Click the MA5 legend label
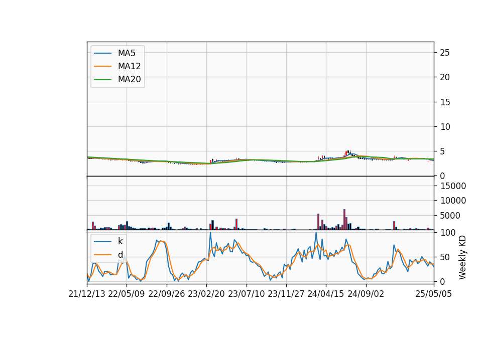This screenshot has width=482, height=346. tap(127, 53)
